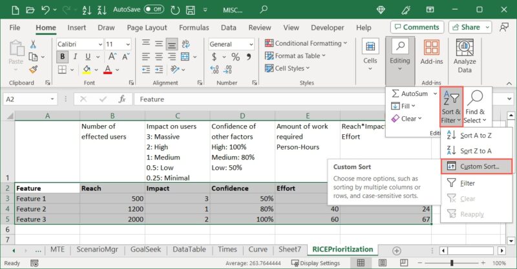Toggle Center horizontal alignment
Image resolution: width=517 pixels, height=269 pixels.
(159, 57)
